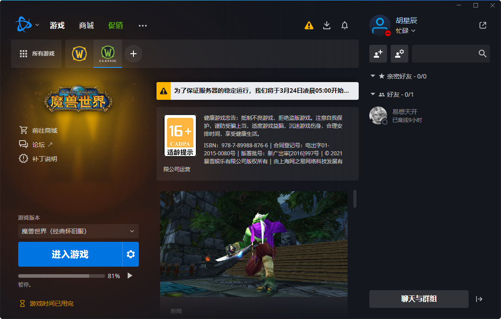Collapse the 亲密好友 group
The height and width of the screenshot is (319, 501).
click(372, 76)
